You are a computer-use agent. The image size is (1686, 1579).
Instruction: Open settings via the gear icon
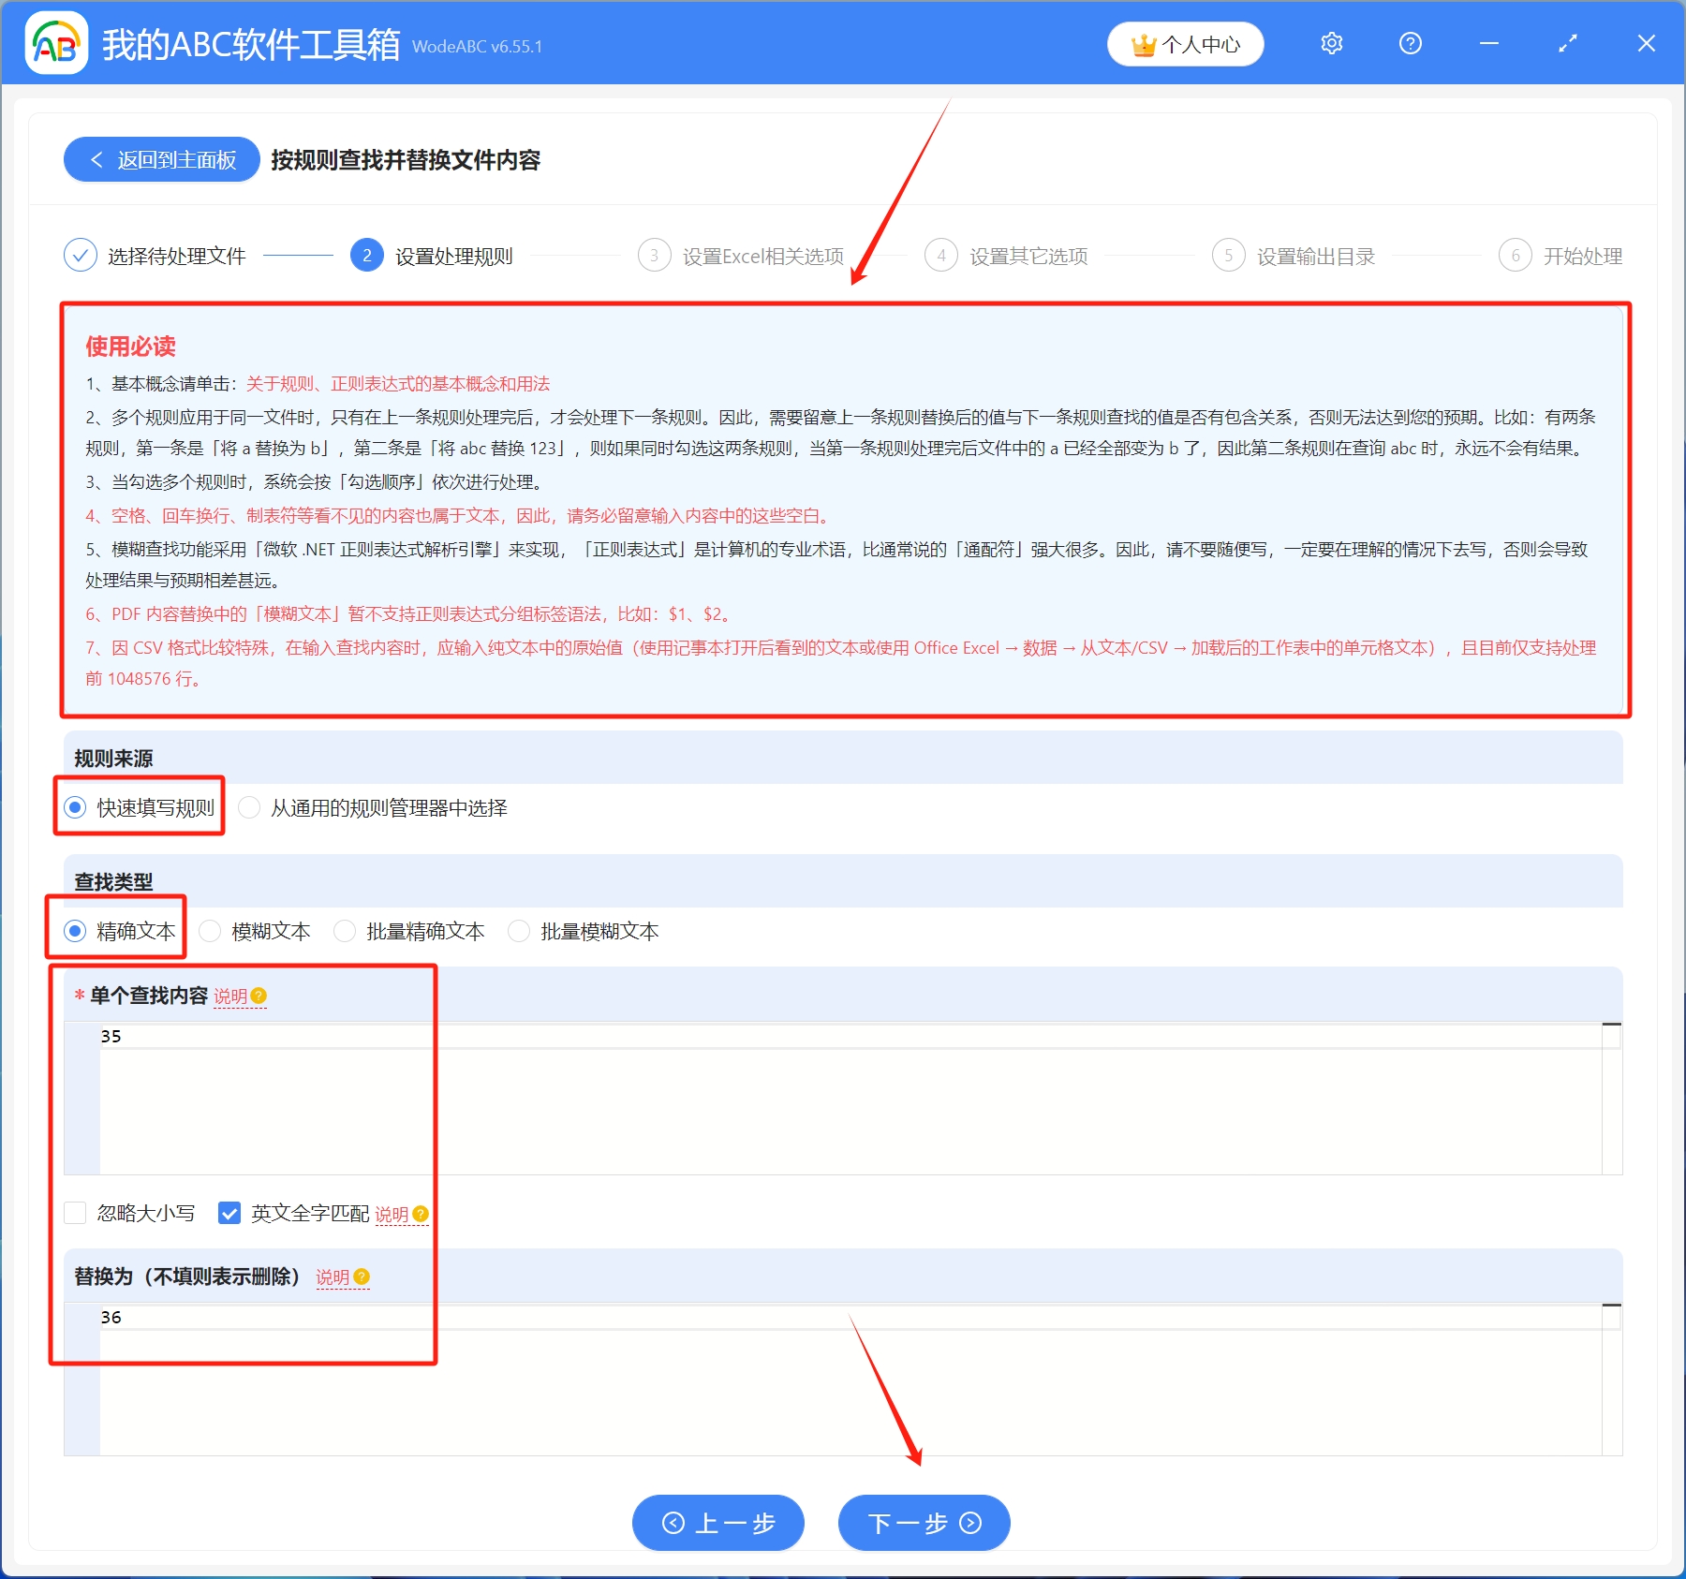1331,43
